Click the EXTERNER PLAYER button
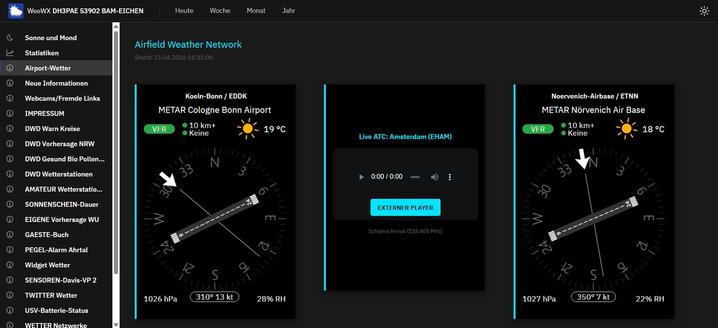 tap(405, 208)
